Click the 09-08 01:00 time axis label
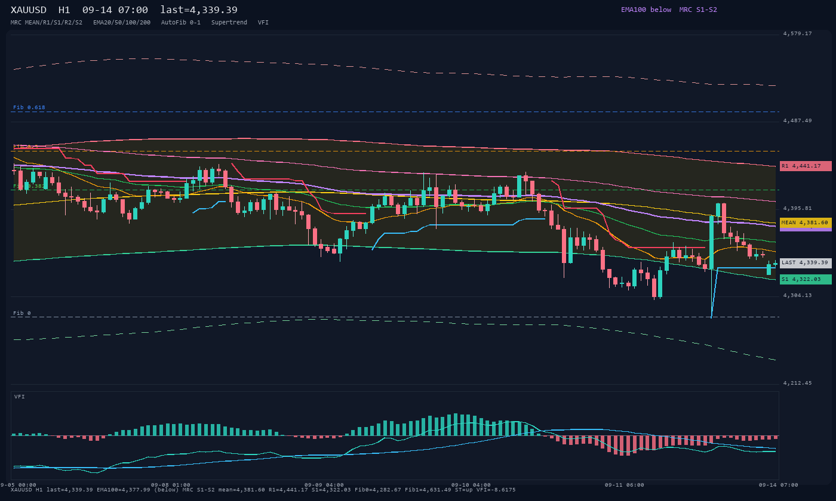Image resolution: width=836 pixels, height=501 pixels. click(x=171, y=485)
